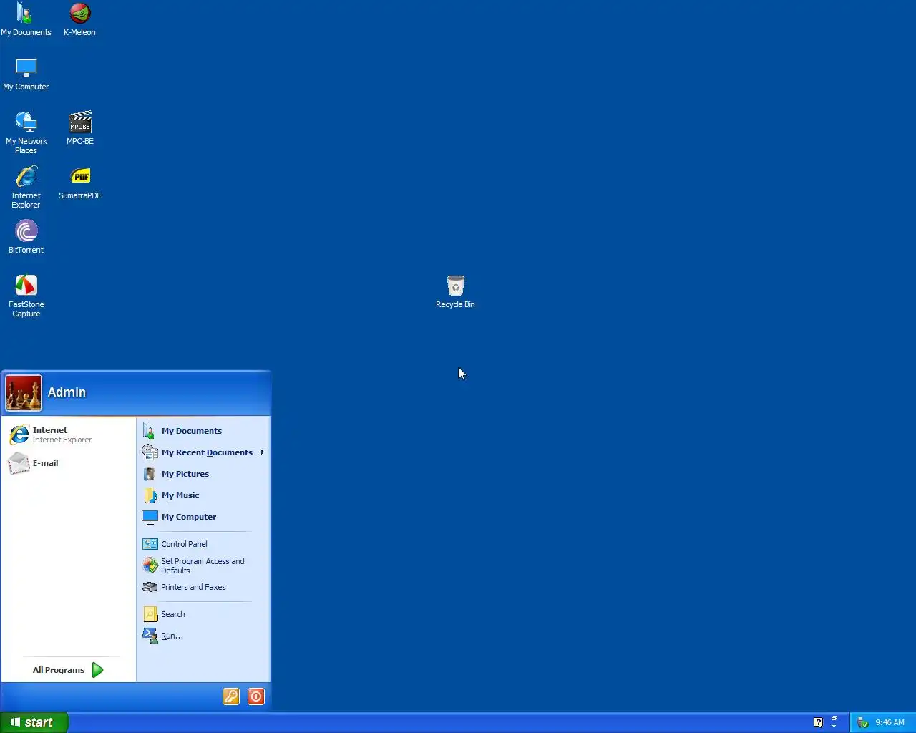Open E-mail from the Start menu

pyautogui.click(x=68, y=463)
